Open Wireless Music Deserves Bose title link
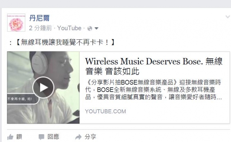 (154, 66)
